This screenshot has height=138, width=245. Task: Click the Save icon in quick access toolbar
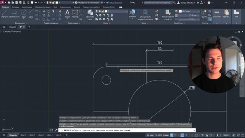[x=16, y=3]
